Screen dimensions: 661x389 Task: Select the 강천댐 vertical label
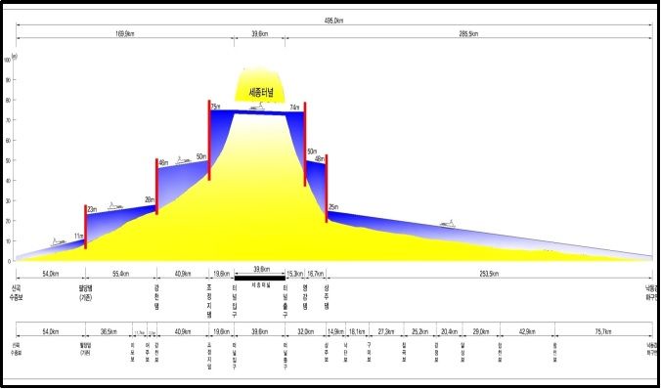click(156, 298)
